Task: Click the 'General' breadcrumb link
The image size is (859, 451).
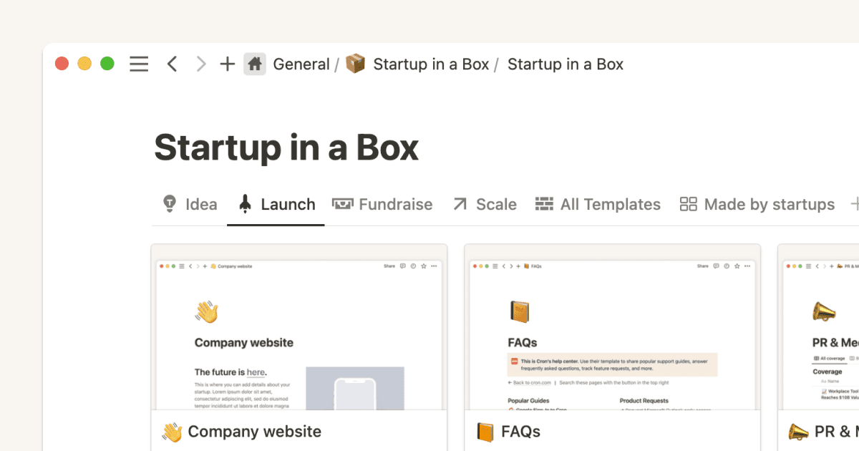Action: tap(301, 64)
